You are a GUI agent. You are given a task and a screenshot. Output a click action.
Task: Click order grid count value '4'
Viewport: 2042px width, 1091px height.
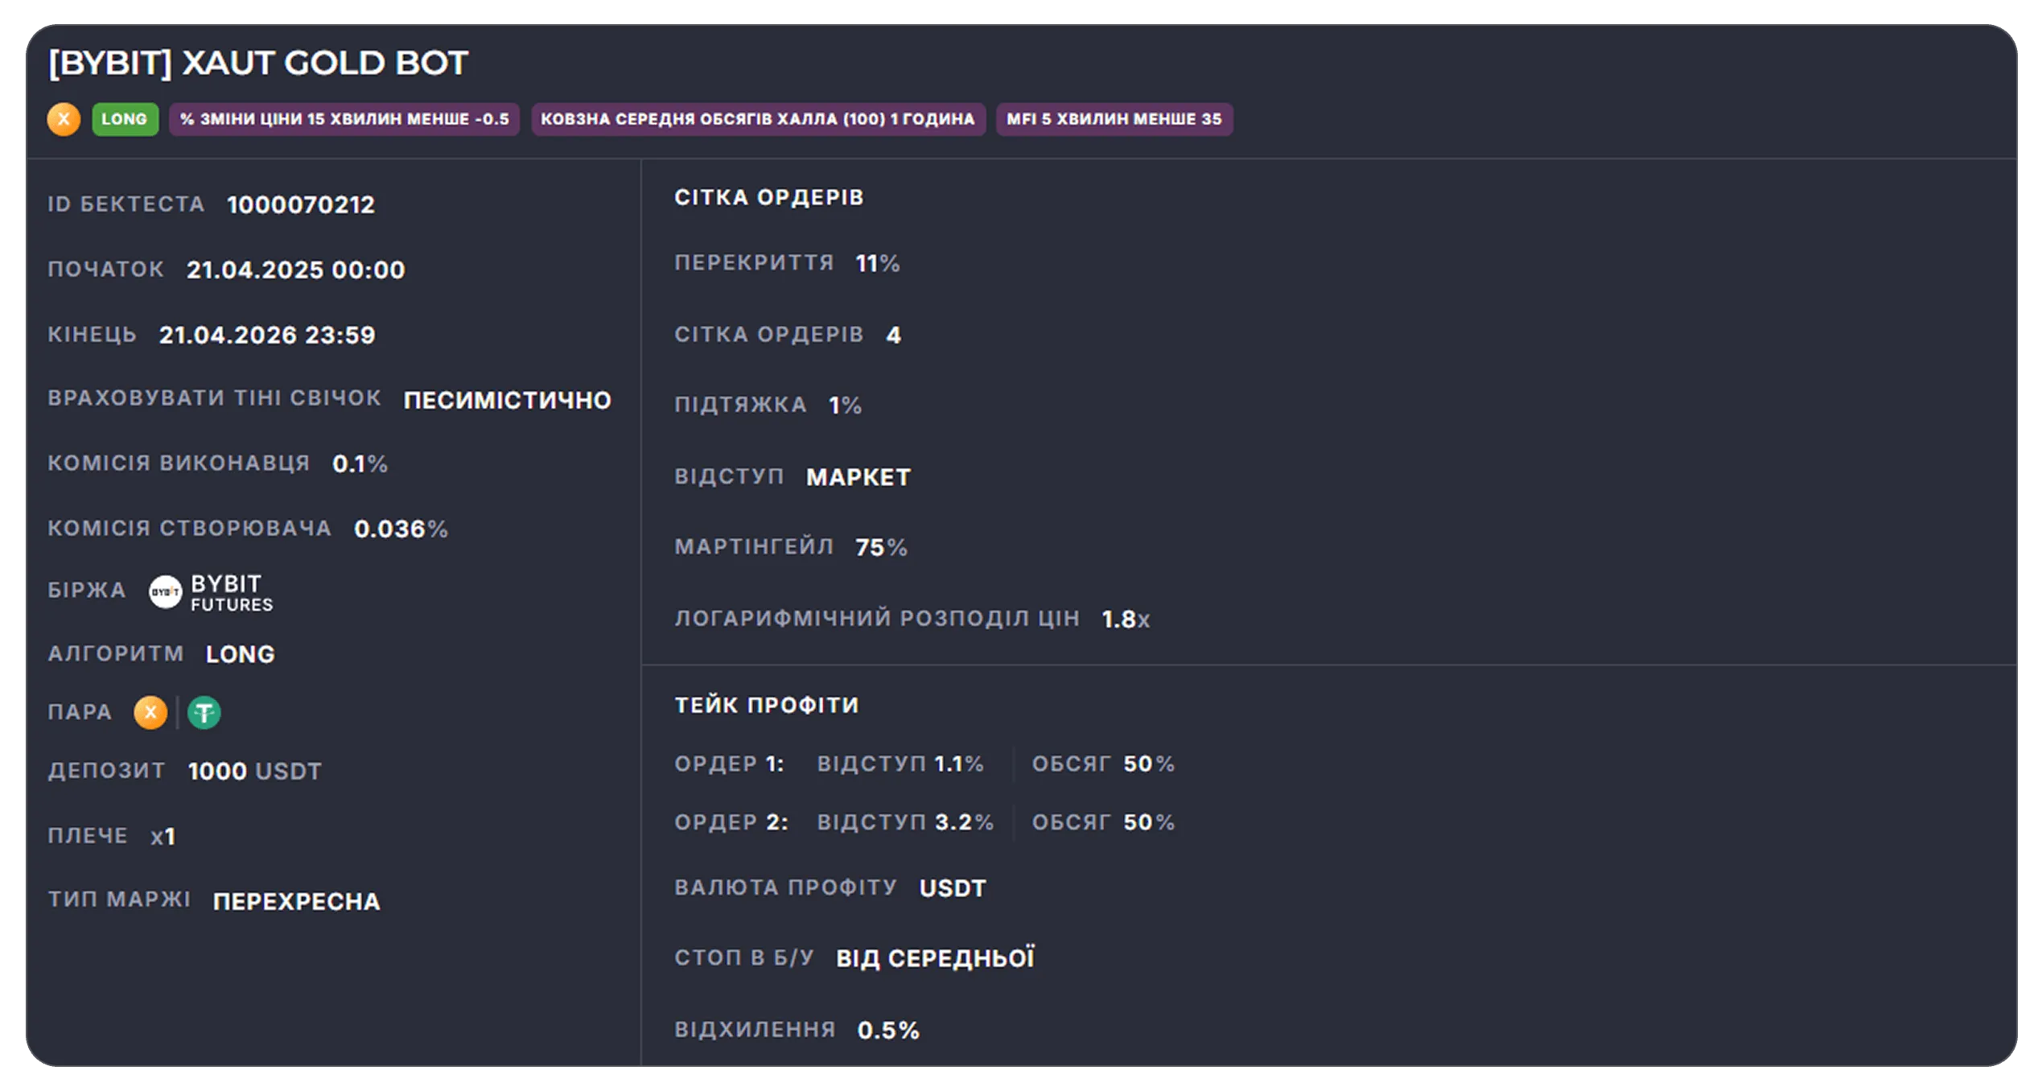[894, 336]
